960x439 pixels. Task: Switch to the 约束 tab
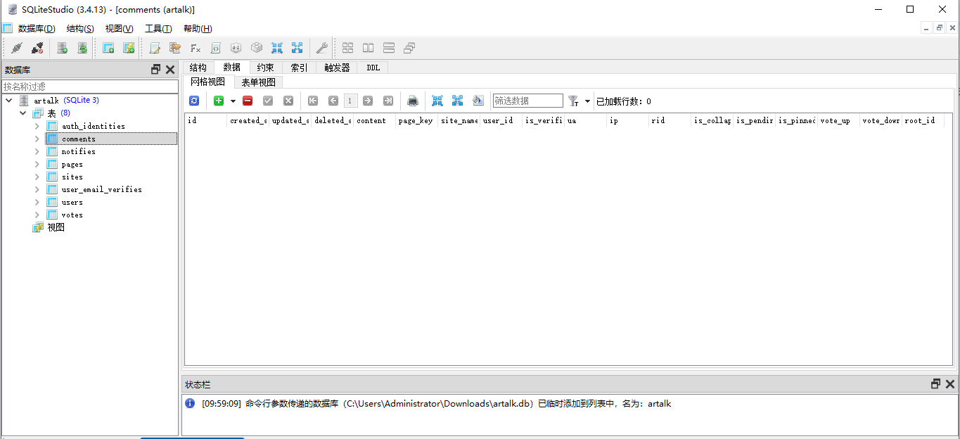pyautogui.click(x=265, y=68)
